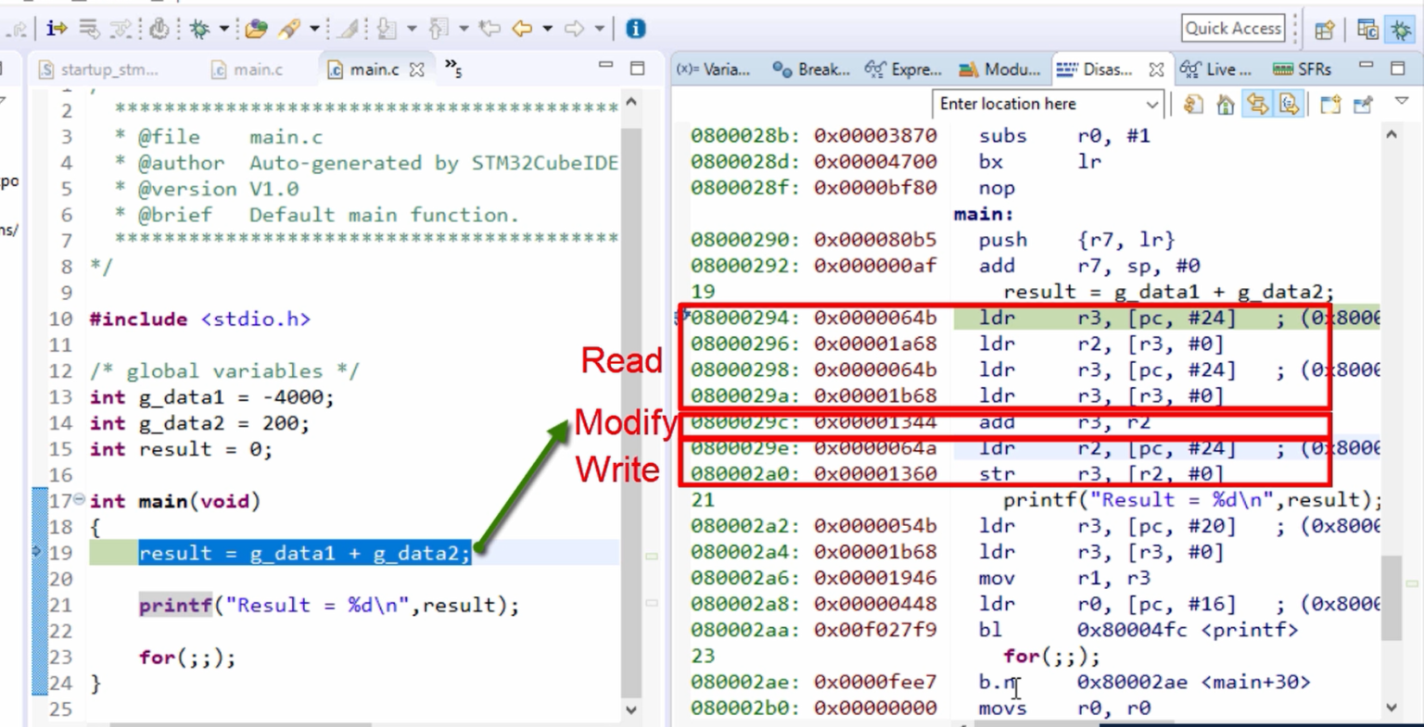
Task: Open the Enter location here combo box
Action: [x=1048, y=104]
